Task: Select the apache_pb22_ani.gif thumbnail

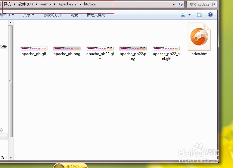Action: tap(166, 48)
